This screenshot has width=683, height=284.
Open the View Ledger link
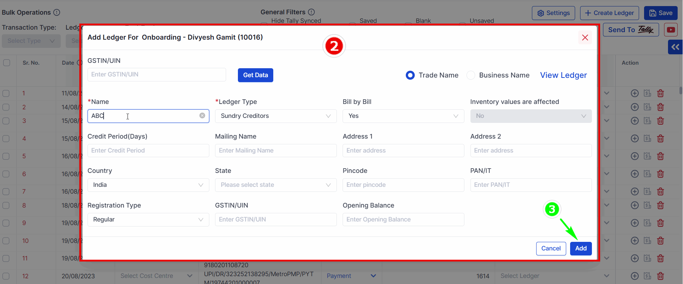click(563, 75)
